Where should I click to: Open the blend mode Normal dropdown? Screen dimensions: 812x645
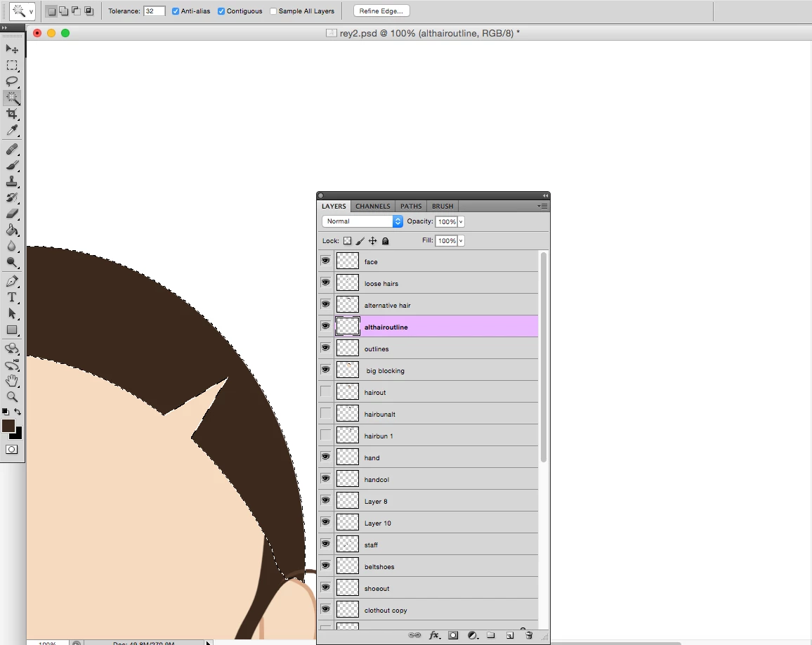[362, 221]
